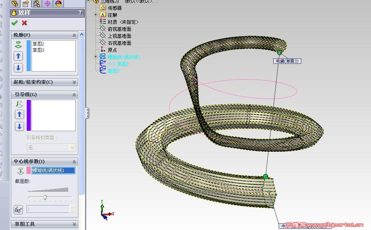
Task: Click inside the guide curves list box
Action: (53, 115)
